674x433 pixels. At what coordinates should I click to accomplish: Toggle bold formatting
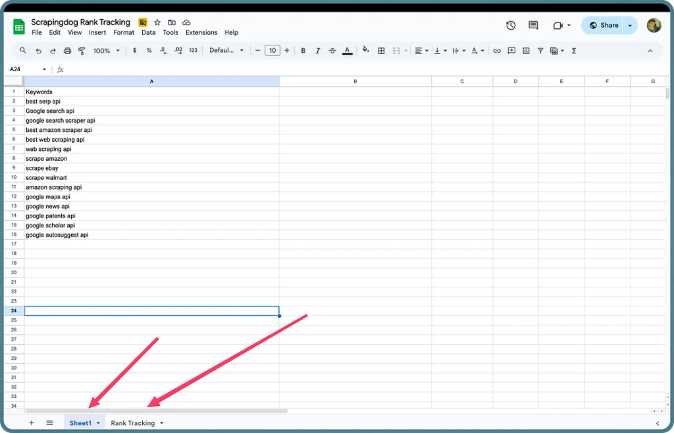click(303, 50)
